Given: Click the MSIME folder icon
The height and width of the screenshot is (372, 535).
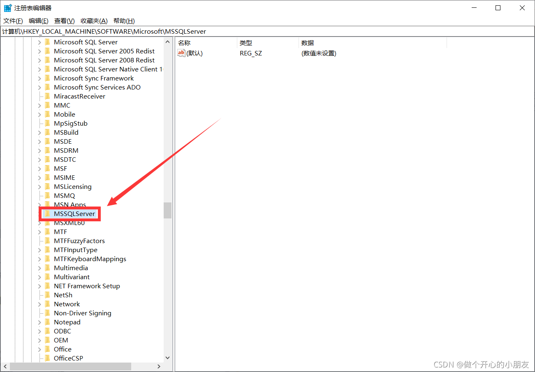Looking at the screenshot, I should click(48, 177).
